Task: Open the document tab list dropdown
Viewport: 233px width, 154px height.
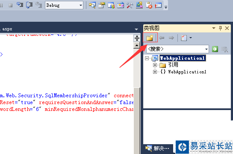Action: [x=136, y=29]
